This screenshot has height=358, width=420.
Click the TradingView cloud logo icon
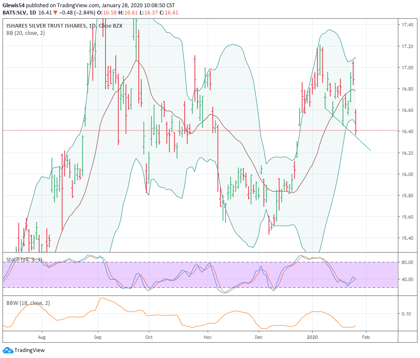(x=8, y=350)
